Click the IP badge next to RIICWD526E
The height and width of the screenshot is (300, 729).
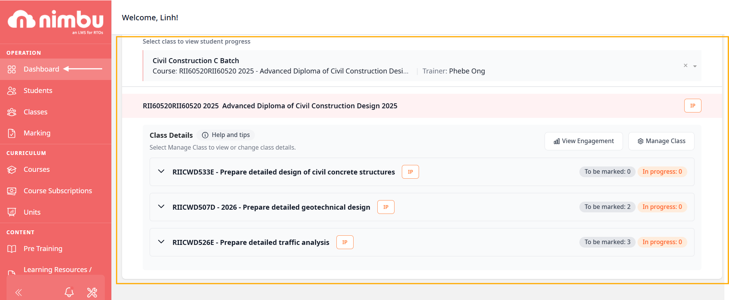[345, 242]
